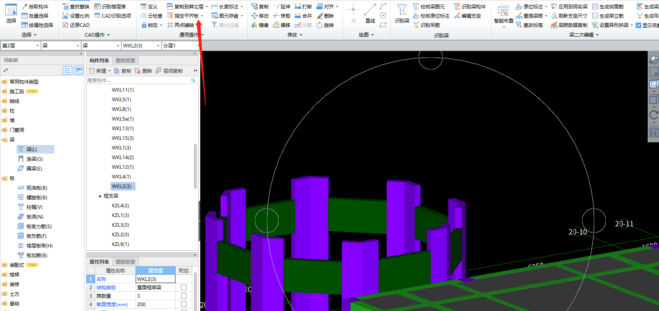Click the 偏移 offset tool

click(281, 25)
